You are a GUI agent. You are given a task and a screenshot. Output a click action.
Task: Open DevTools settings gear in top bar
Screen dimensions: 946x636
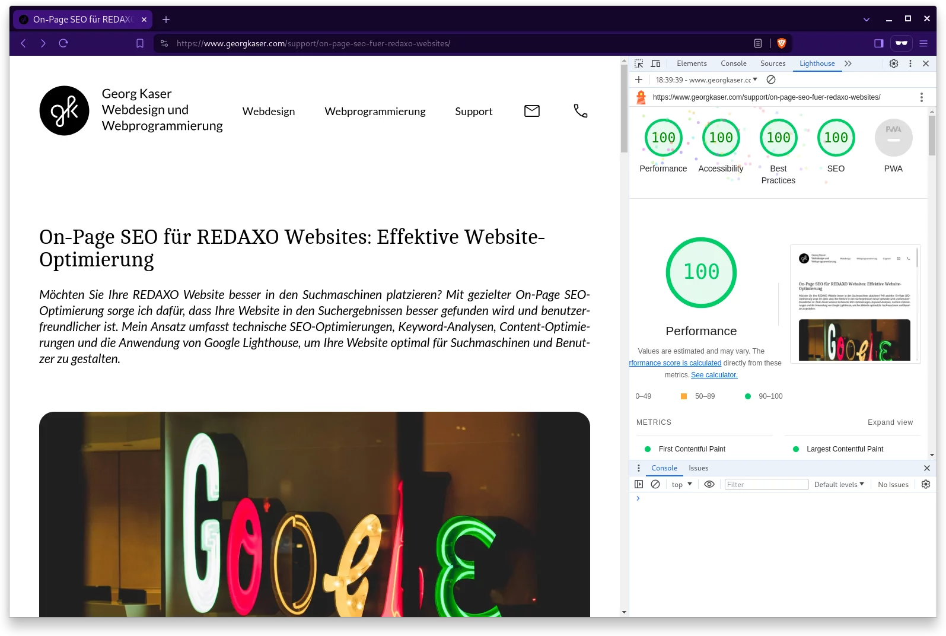tap(894, 63)
